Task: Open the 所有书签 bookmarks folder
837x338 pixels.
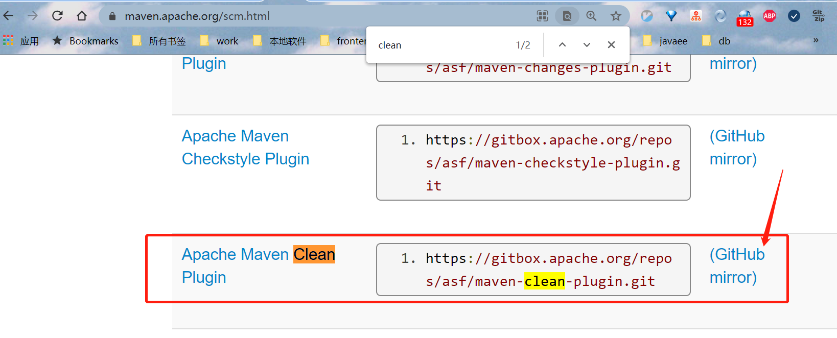Action: click(x=159, y=41)
